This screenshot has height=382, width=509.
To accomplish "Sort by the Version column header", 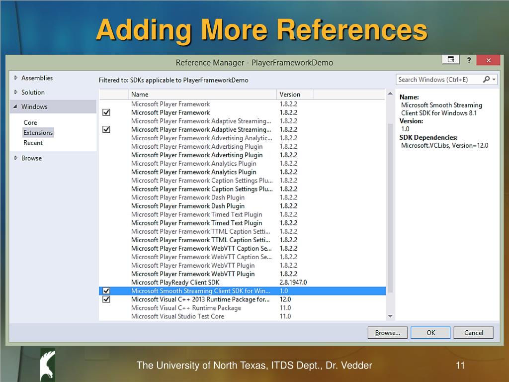I will tap(295, 94).
